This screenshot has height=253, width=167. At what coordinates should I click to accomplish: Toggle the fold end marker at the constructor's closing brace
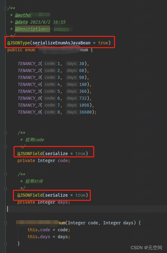[x=5, y=243]
